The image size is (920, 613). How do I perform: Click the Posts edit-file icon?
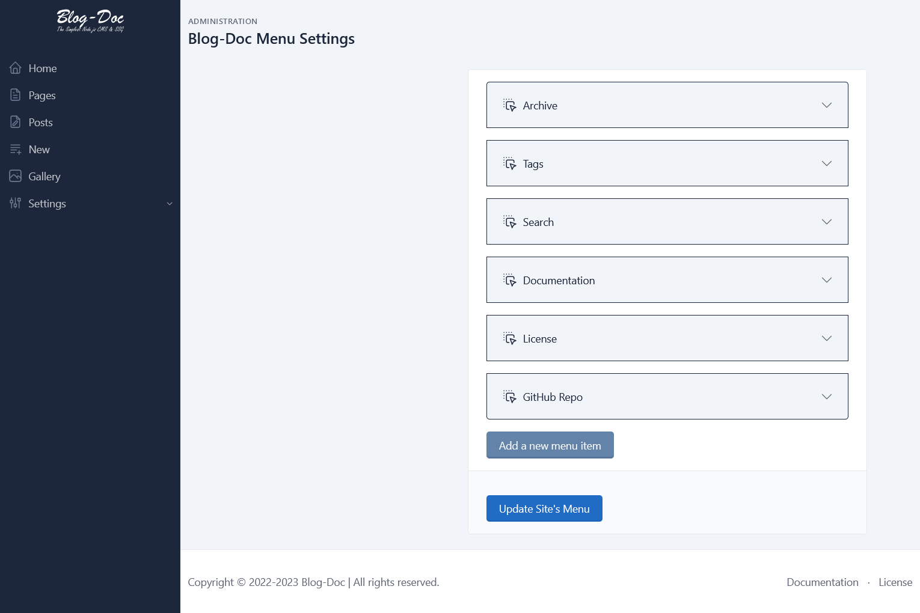click(x=16, y=122)
